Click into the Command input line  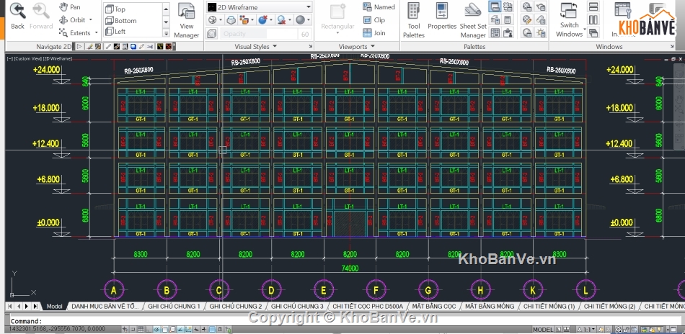coord(345,320)
